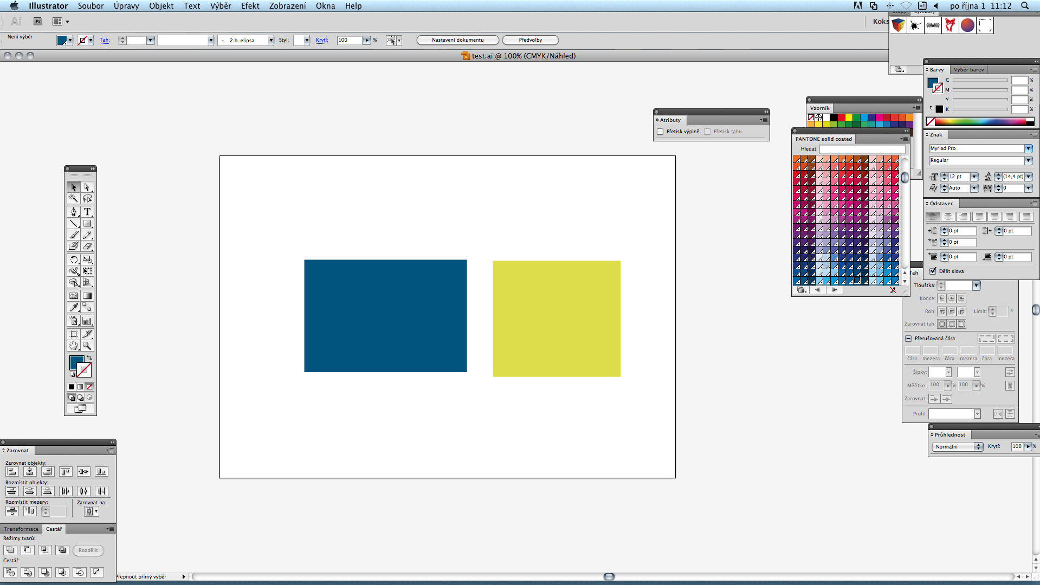The image size is (1040, 585).
Task: Click the align center paragraph icon
Action: pyautogui.click(x=947, y=217)
